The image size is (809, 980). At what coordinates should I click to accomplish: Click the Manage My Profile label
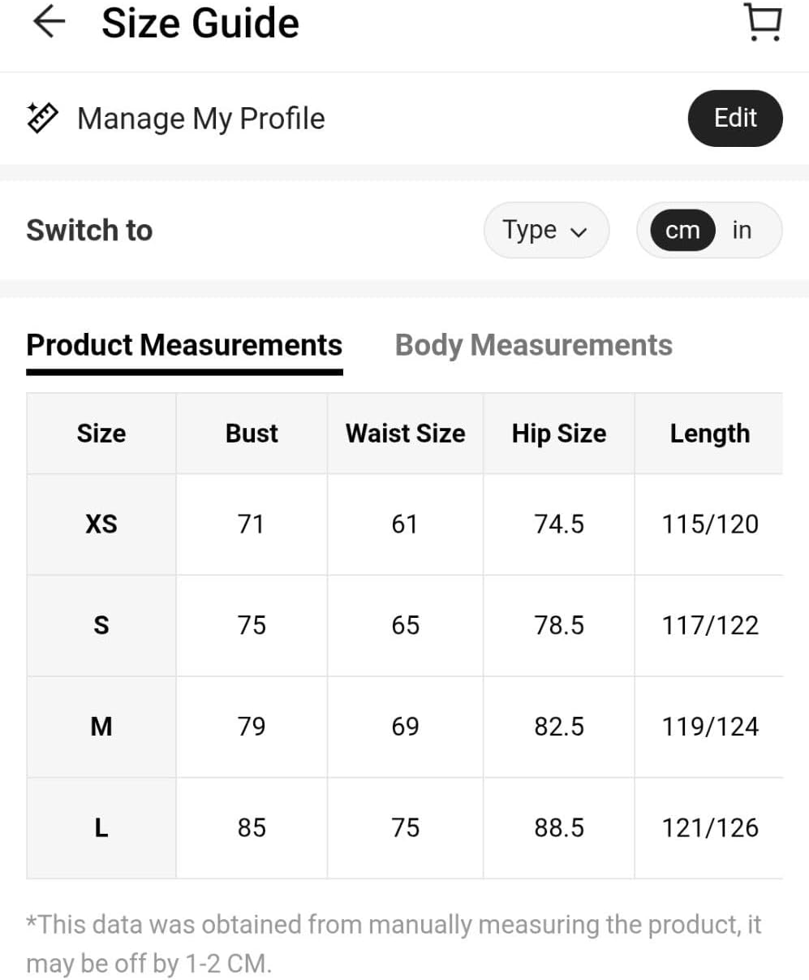click(201, 119)
